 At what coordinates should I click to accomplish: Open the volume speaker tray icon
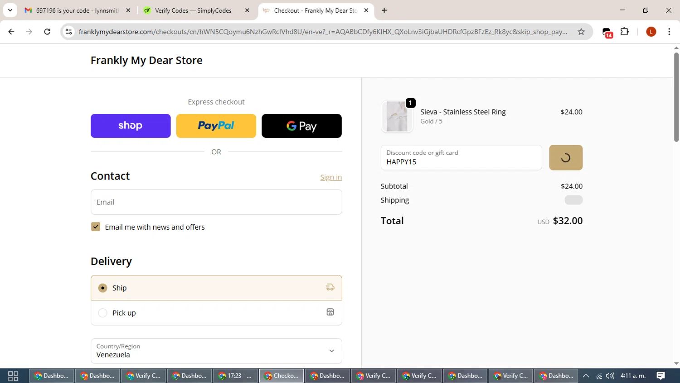tap(610, 376)
